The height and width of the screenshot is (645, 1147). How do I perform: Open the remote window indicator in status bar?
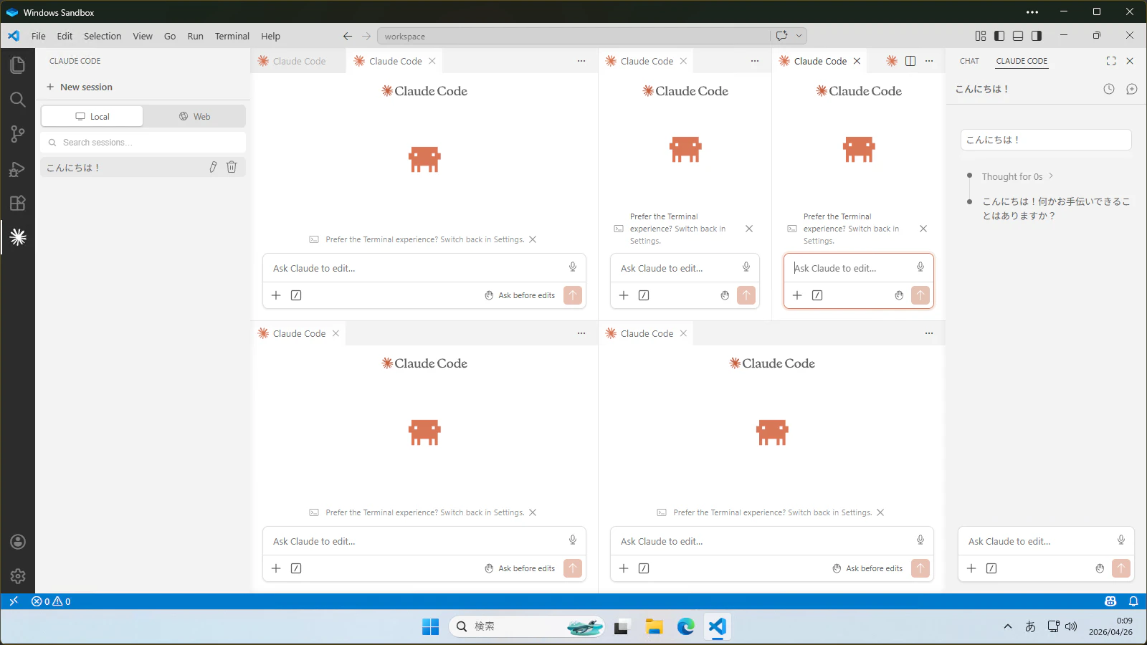coord(14,601)
